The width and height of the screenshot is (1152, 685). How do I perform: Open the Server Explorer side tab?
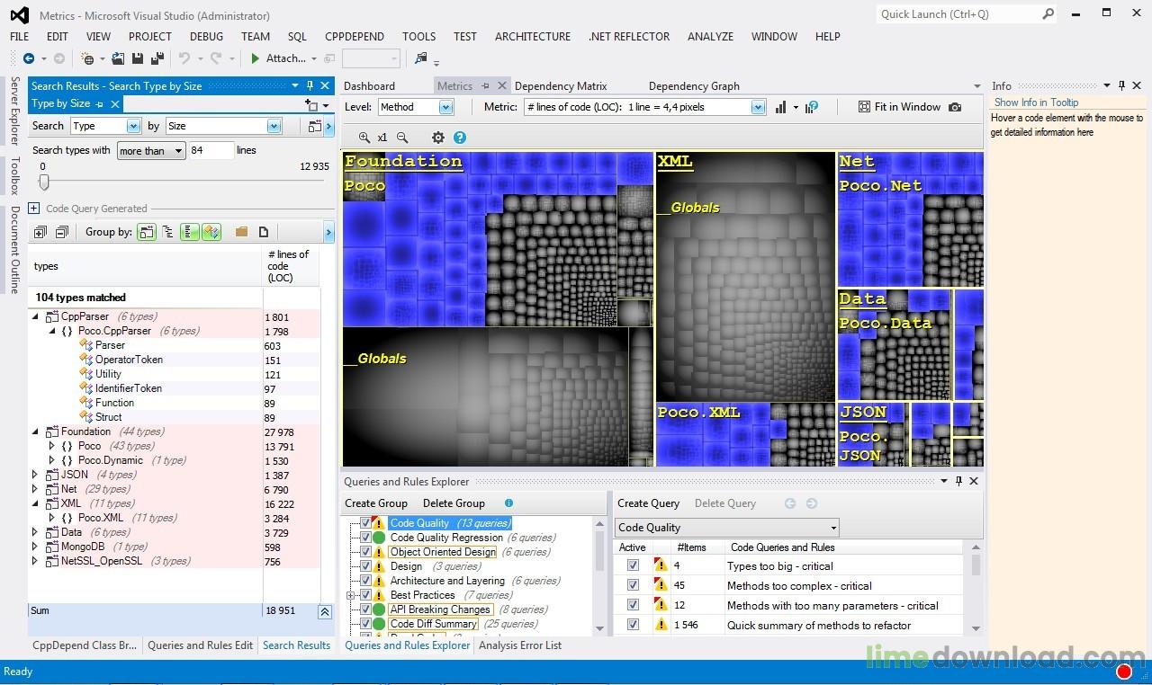click(x=14, y=111)
